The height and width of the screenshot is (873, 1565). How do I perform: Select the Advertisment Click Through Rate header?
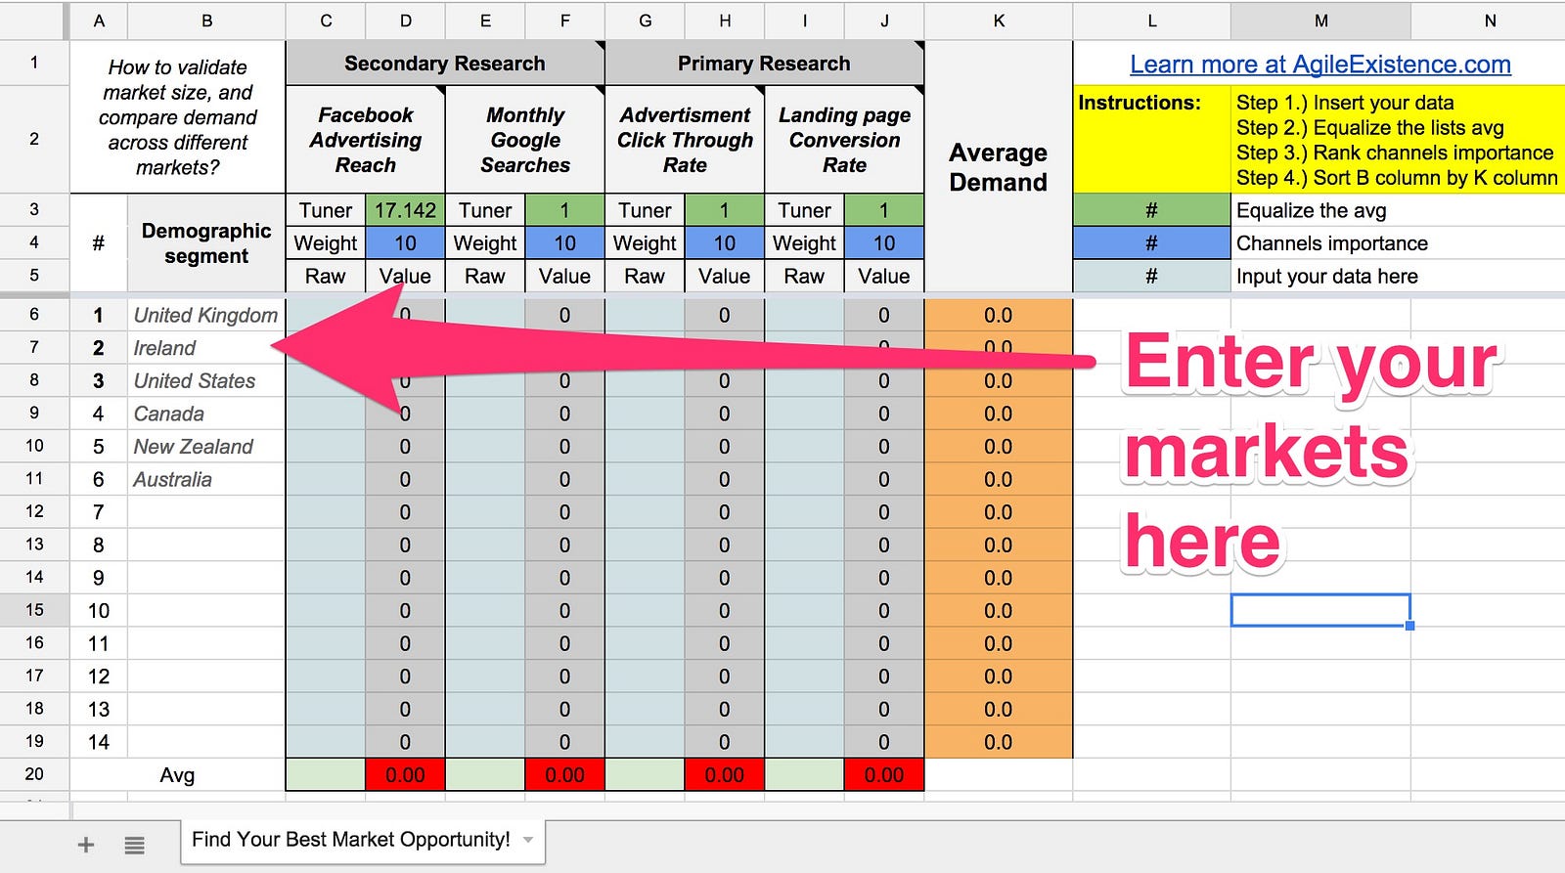tap(685, 140)
